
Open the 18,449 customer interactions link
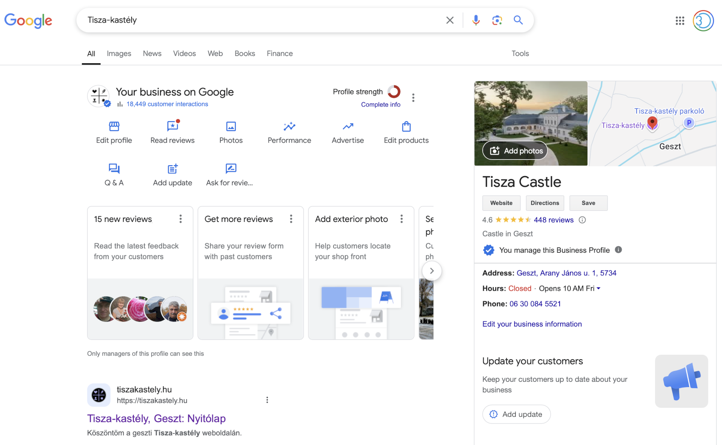click(x=167, y=104)
